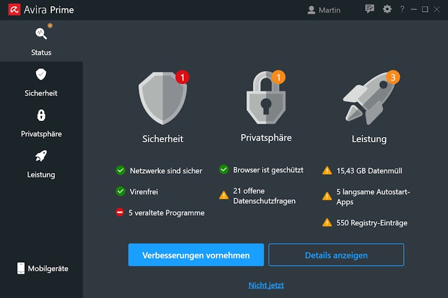448x298 pixels.
Task: Click the orange badge on padlock
Action: (x=278, y=77)
